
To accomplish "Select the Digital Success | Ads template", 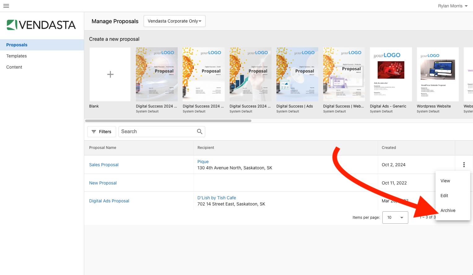I will click(297, 80).
